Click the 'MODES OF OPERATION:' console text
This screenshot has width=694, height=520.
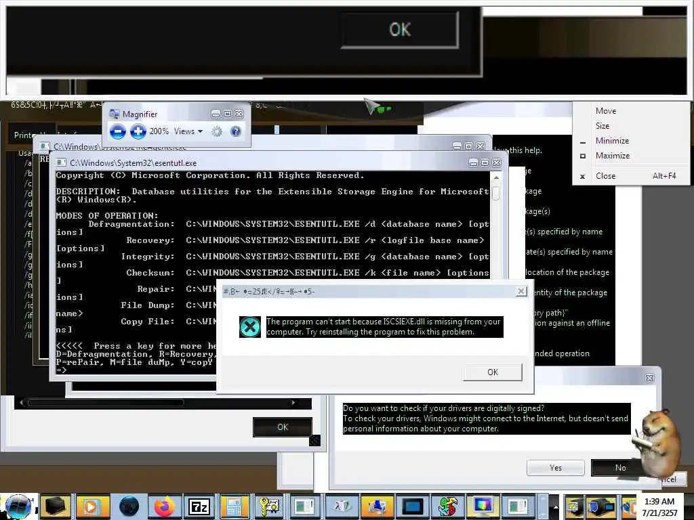point(106,216)
